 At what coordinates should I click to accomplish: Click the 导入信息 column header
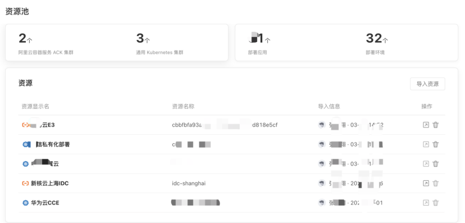[329, 107]
